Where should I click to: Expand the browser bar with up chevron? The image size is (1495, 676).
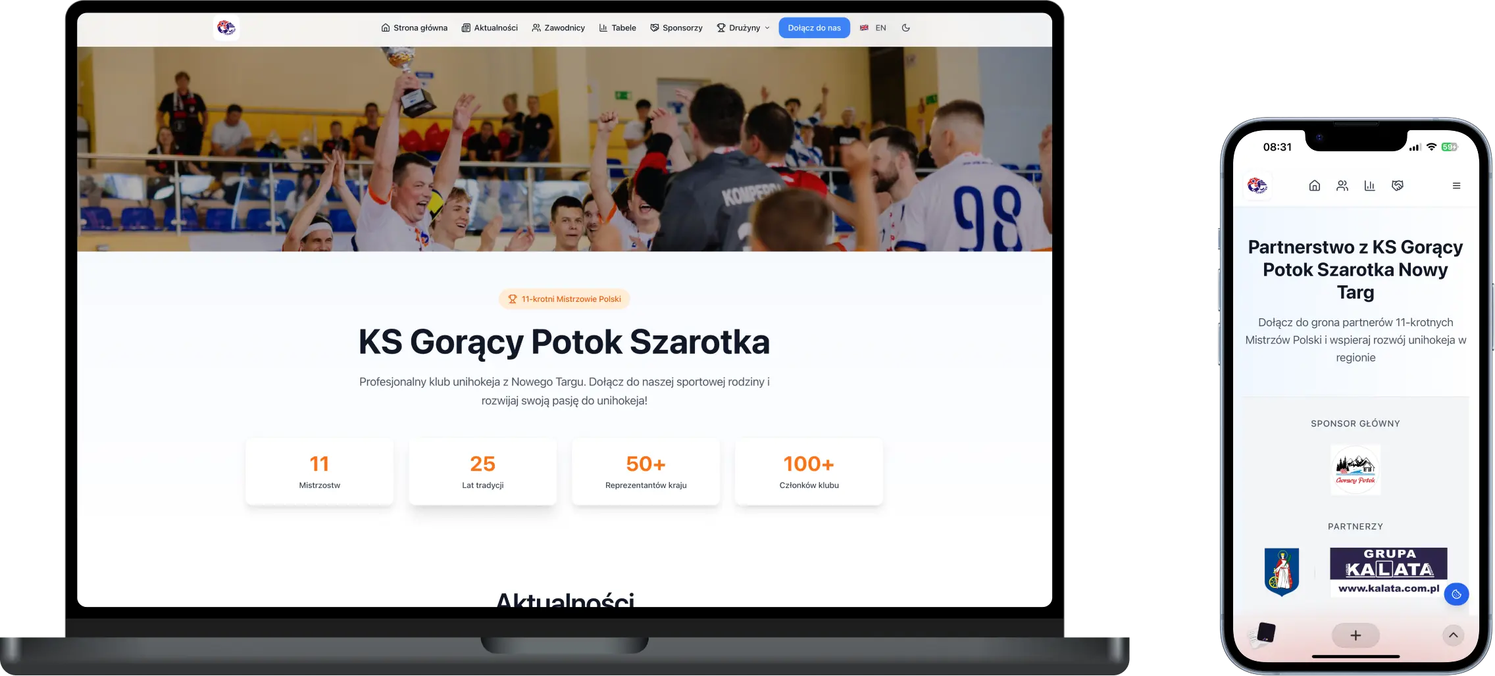click(1453, 635)
